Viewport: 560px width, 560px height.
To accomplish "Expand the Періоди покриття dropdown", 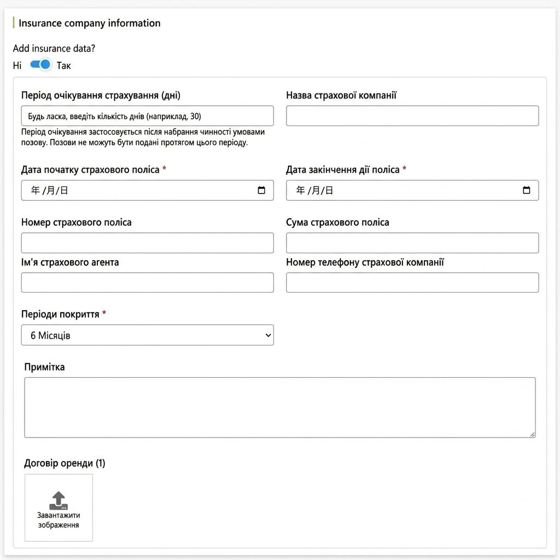I will click(x=148, y=335).
